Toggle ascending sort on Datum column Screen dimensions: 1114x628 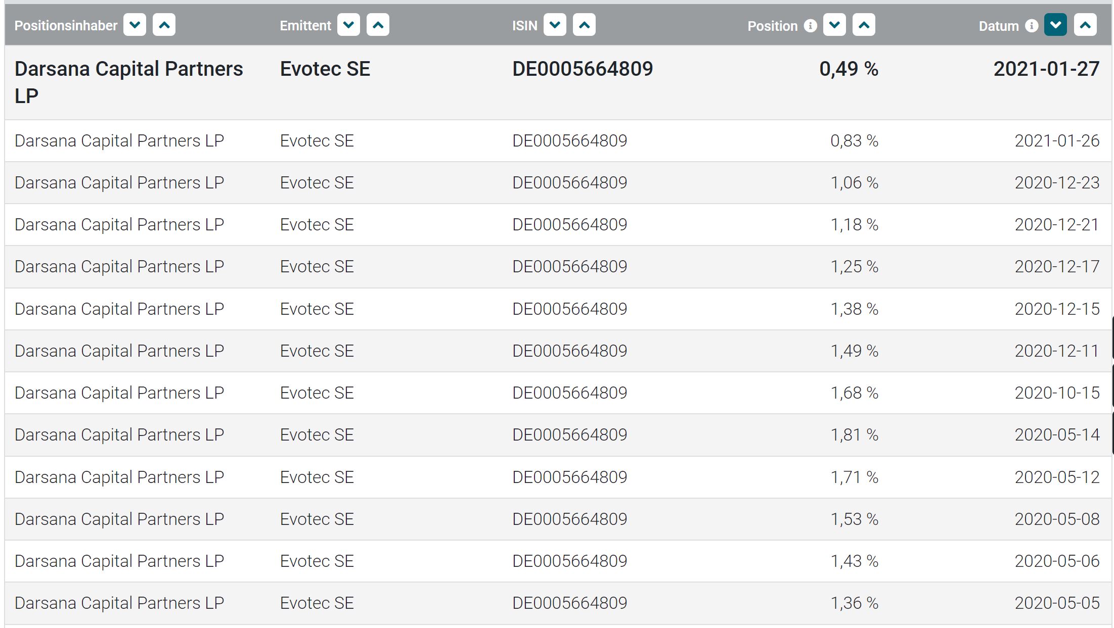[x=1086, y=24]
